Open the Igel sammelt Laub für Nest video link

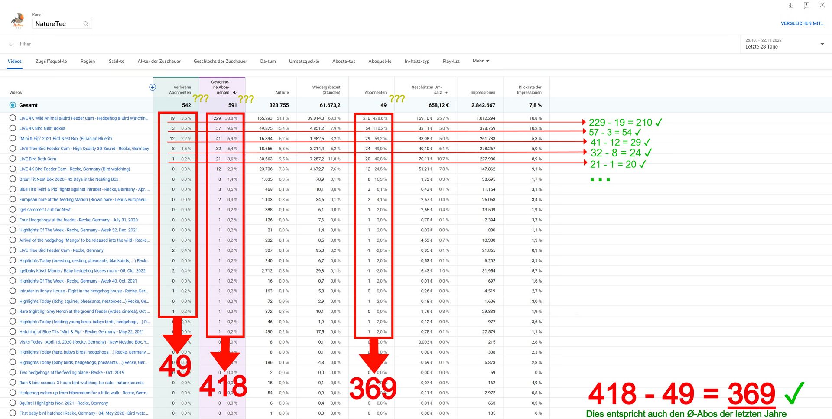(45, 210)
